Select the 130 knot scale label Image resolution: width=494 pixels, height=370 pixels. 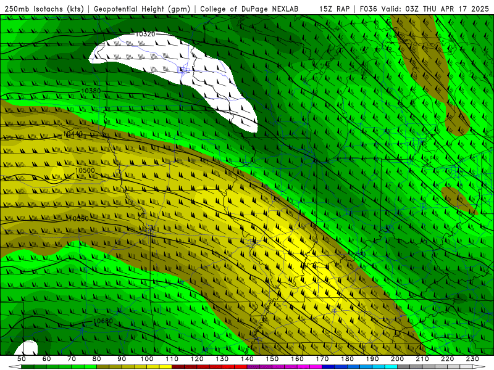222,359
